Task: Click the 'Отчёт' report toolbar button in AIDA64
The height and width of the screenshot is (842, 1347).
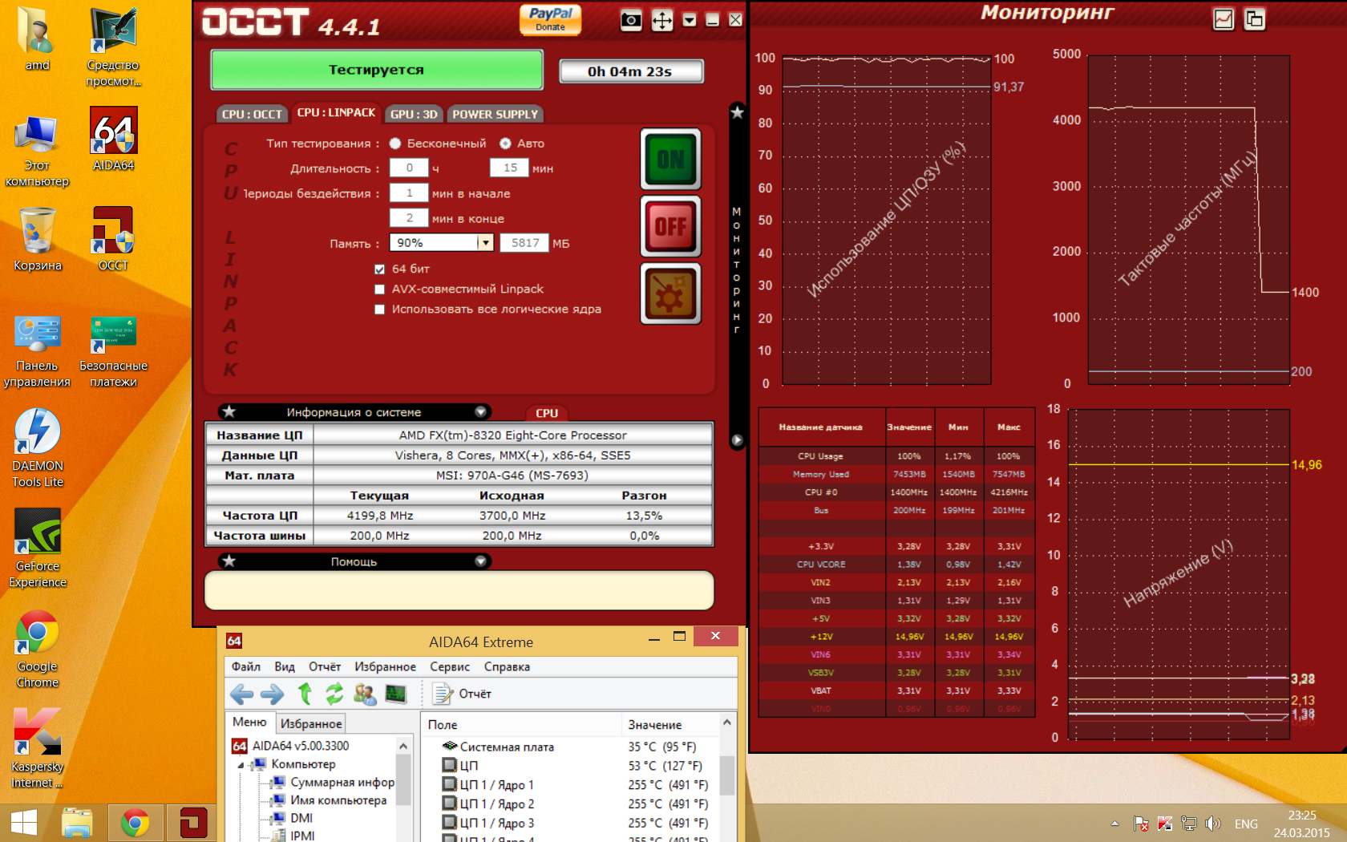Action: [462, 694]
